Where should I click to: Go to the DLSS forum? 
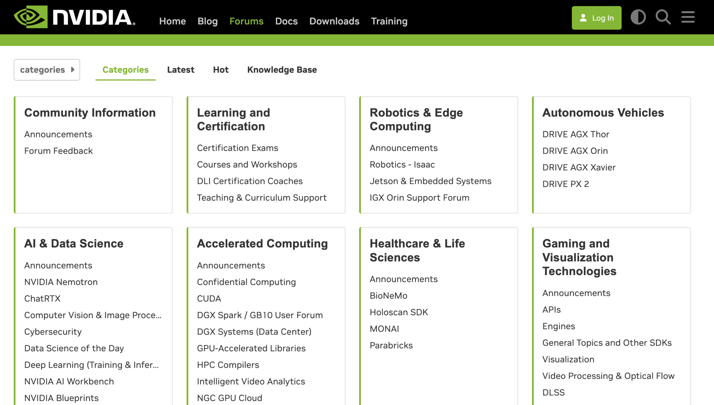pyautogui.click(x=553, y=392)
